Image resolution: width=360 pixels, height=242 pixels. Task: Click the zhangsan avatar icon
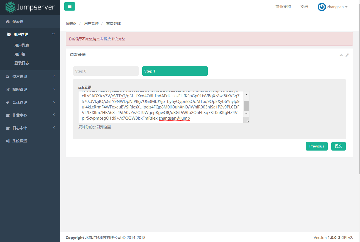tap(322, 7)
